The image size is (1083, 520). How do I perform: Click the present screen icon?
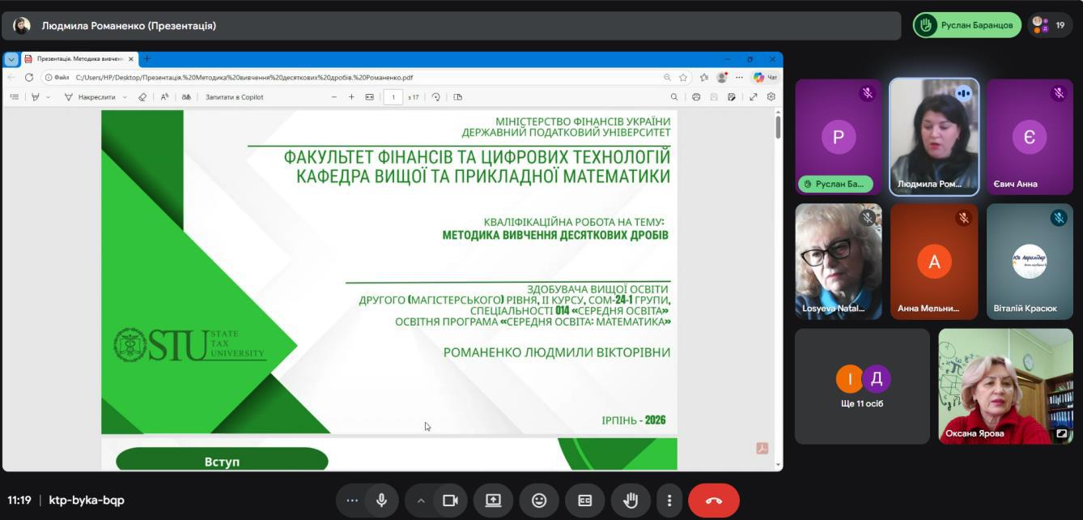pyautogui.click(x=493, y=501)
